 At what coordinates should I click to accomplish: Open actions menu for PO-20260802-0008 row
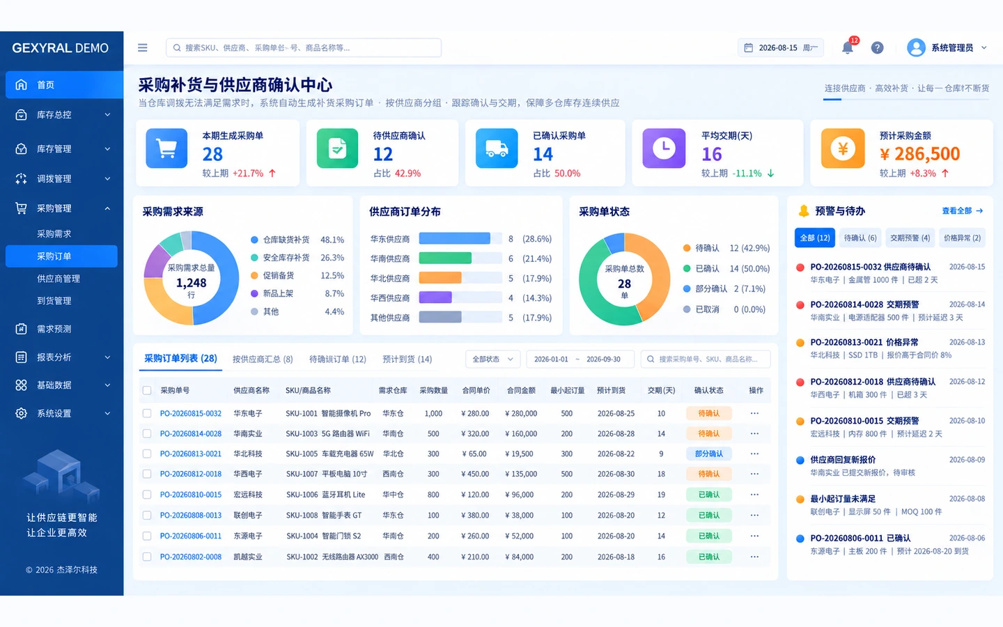pyautogui.click(x=754, y=557)
